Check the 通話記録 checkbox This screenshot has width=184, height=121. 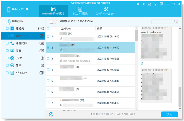point(7,43)
